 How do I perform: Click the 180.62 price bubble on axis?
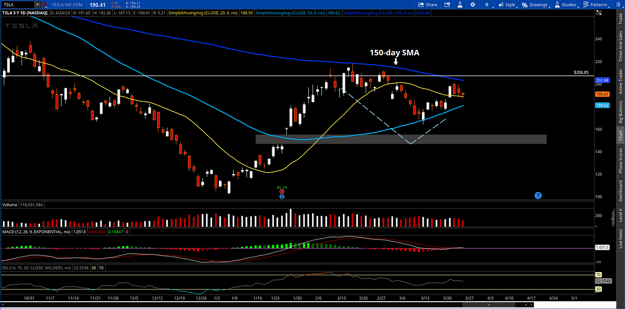tap(602, 105)
